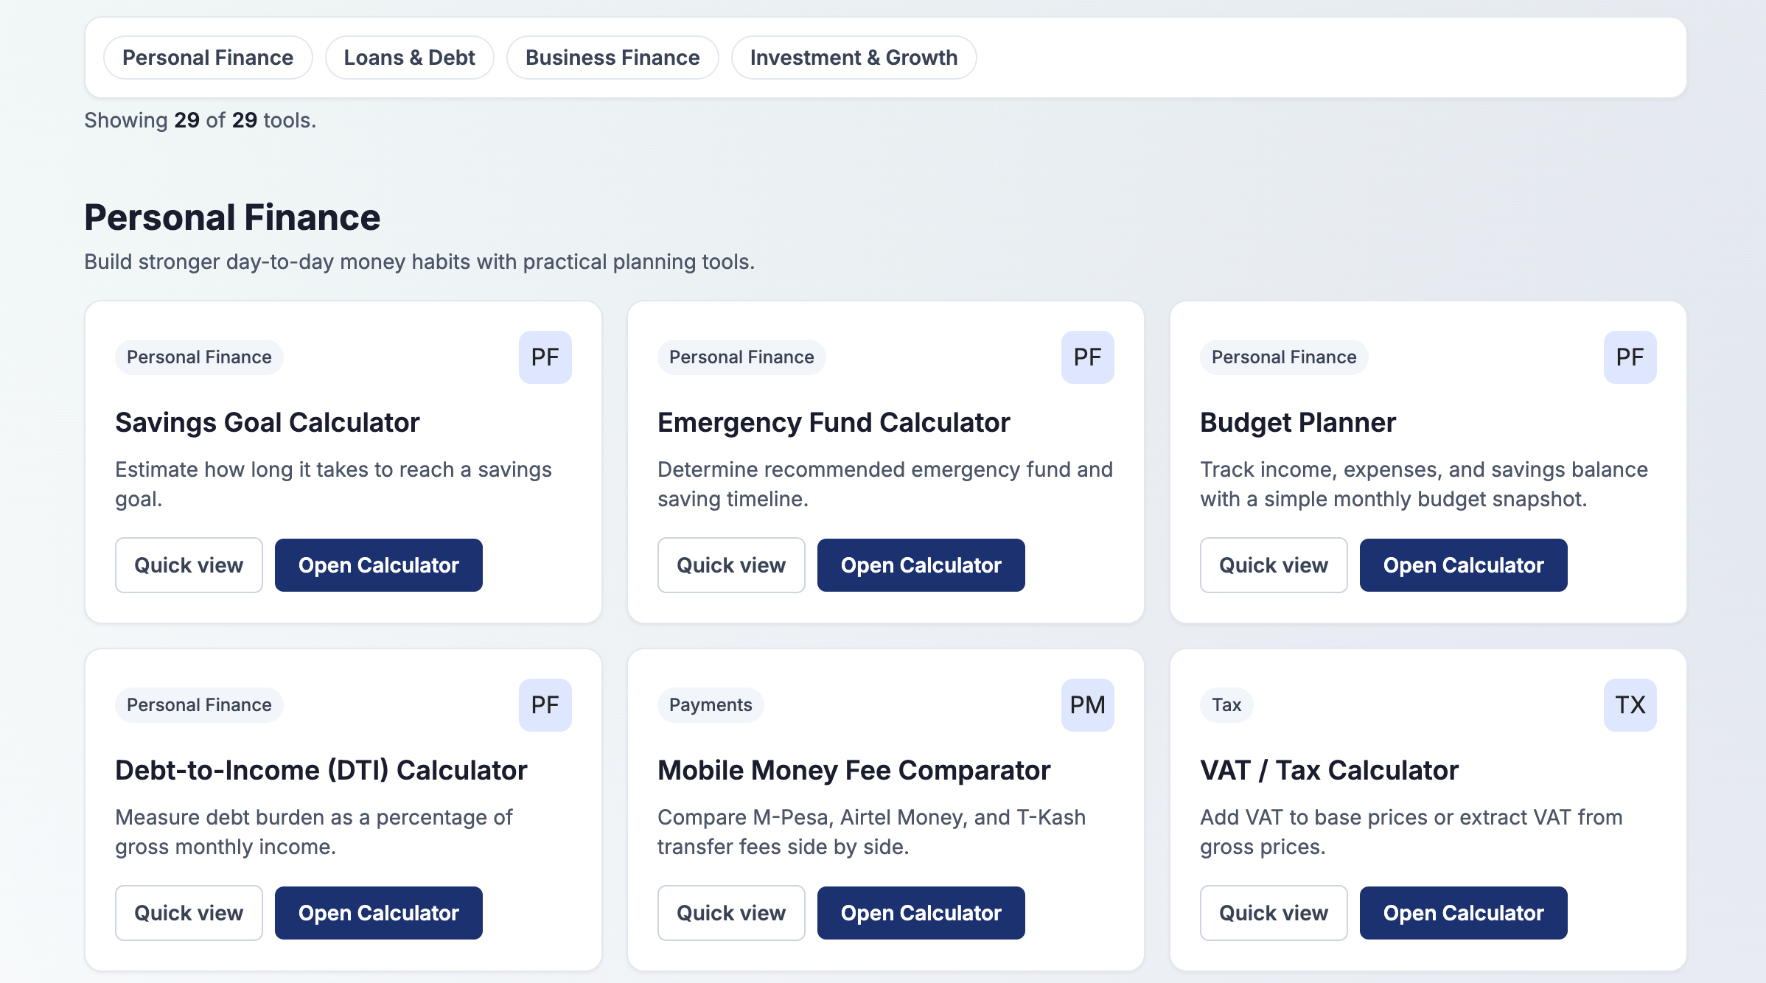Screen dimensions: 1766x983
Task: Open Calculator for Budget Planner
Action: point(1463,565)
